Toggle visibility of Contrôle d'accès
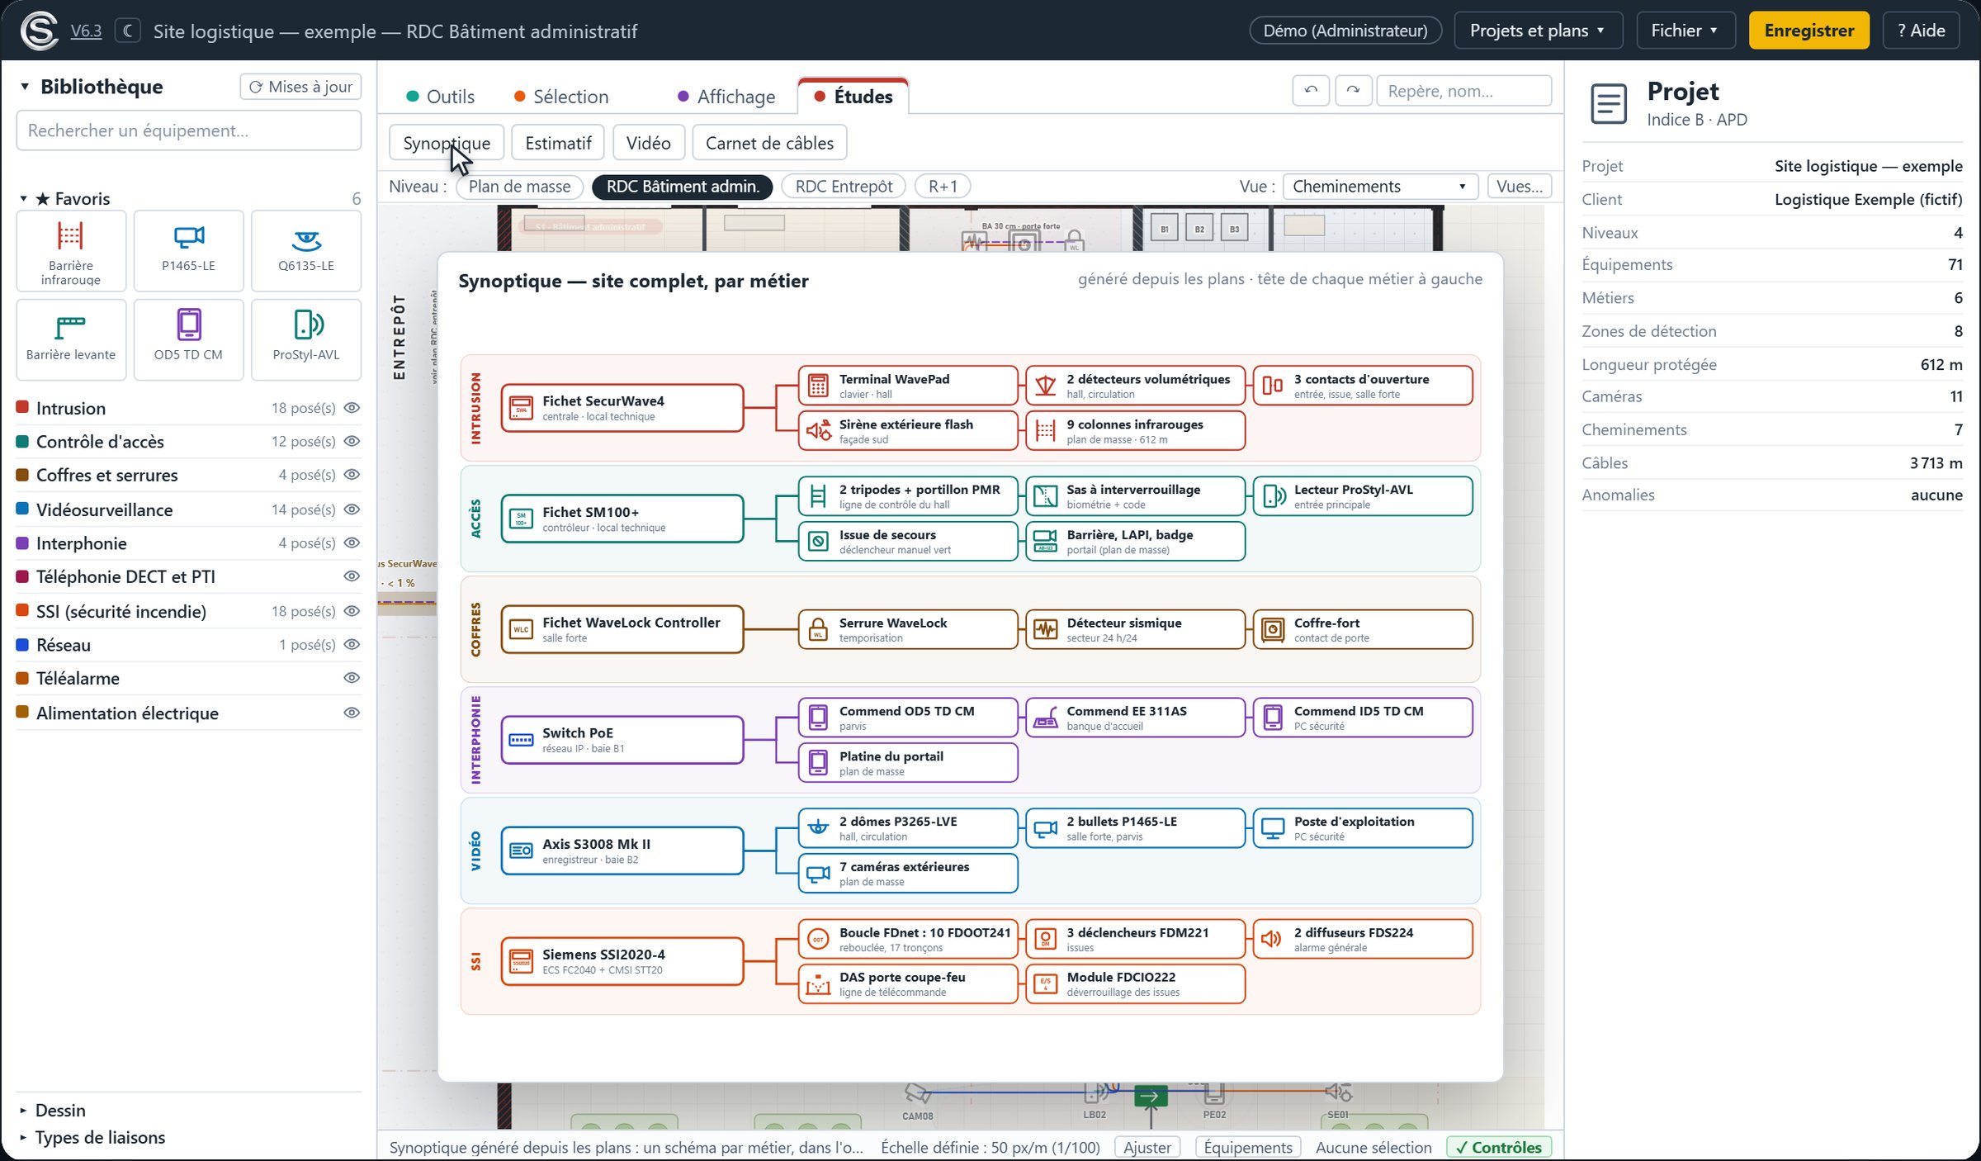Screen dimensions: 1981x1161 pyautogui.click(x=352, y=441)
